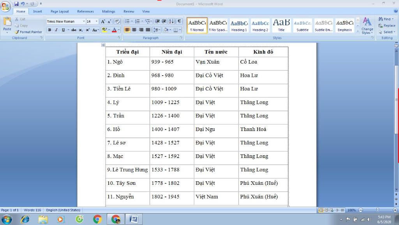Shrink font size with the small A icon
Viewport: 399px width, 225px height.
pos(109,21)
